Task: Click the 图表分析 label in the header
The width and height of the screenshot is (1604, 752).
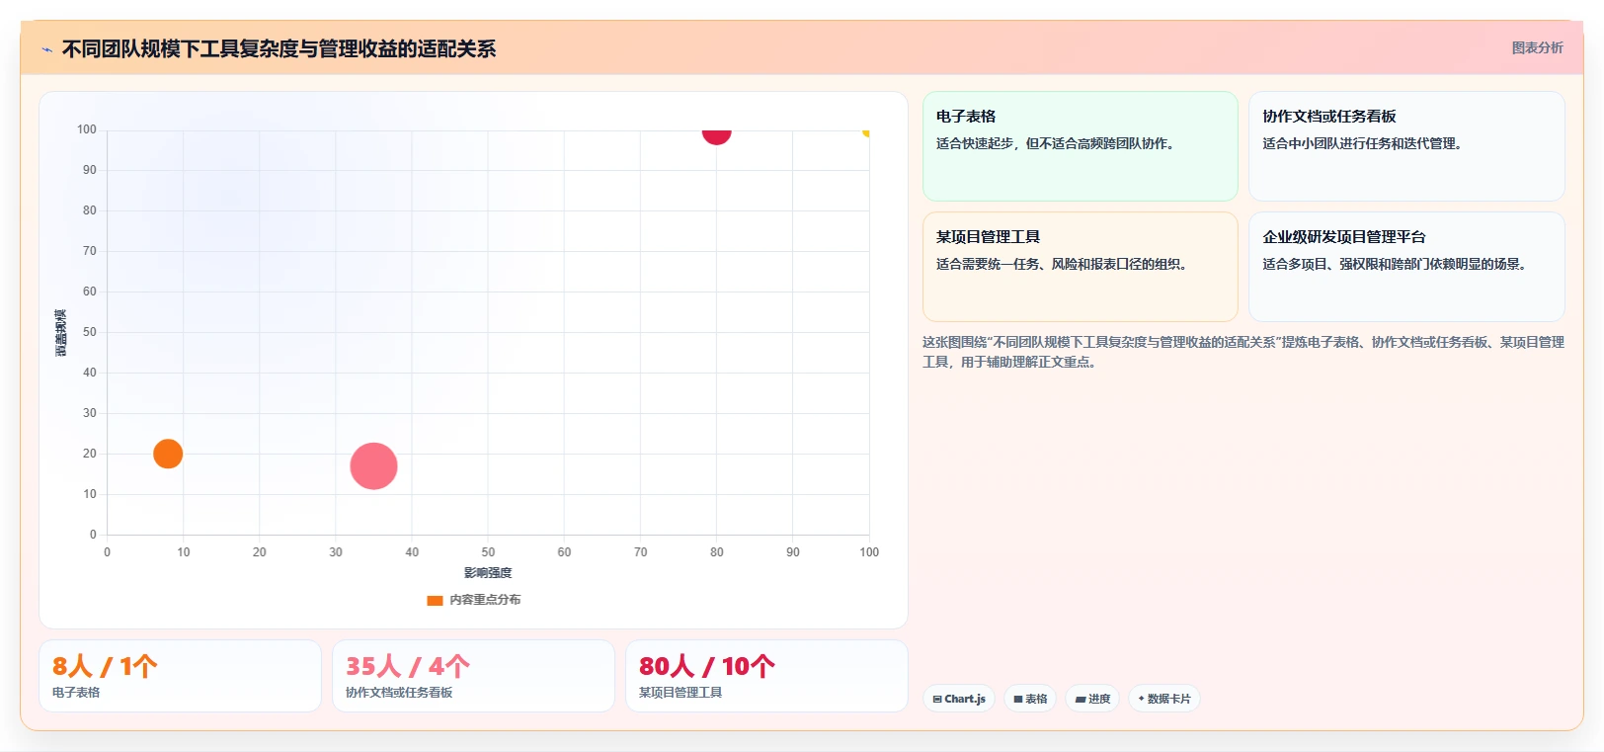Action: point(1537,47)
